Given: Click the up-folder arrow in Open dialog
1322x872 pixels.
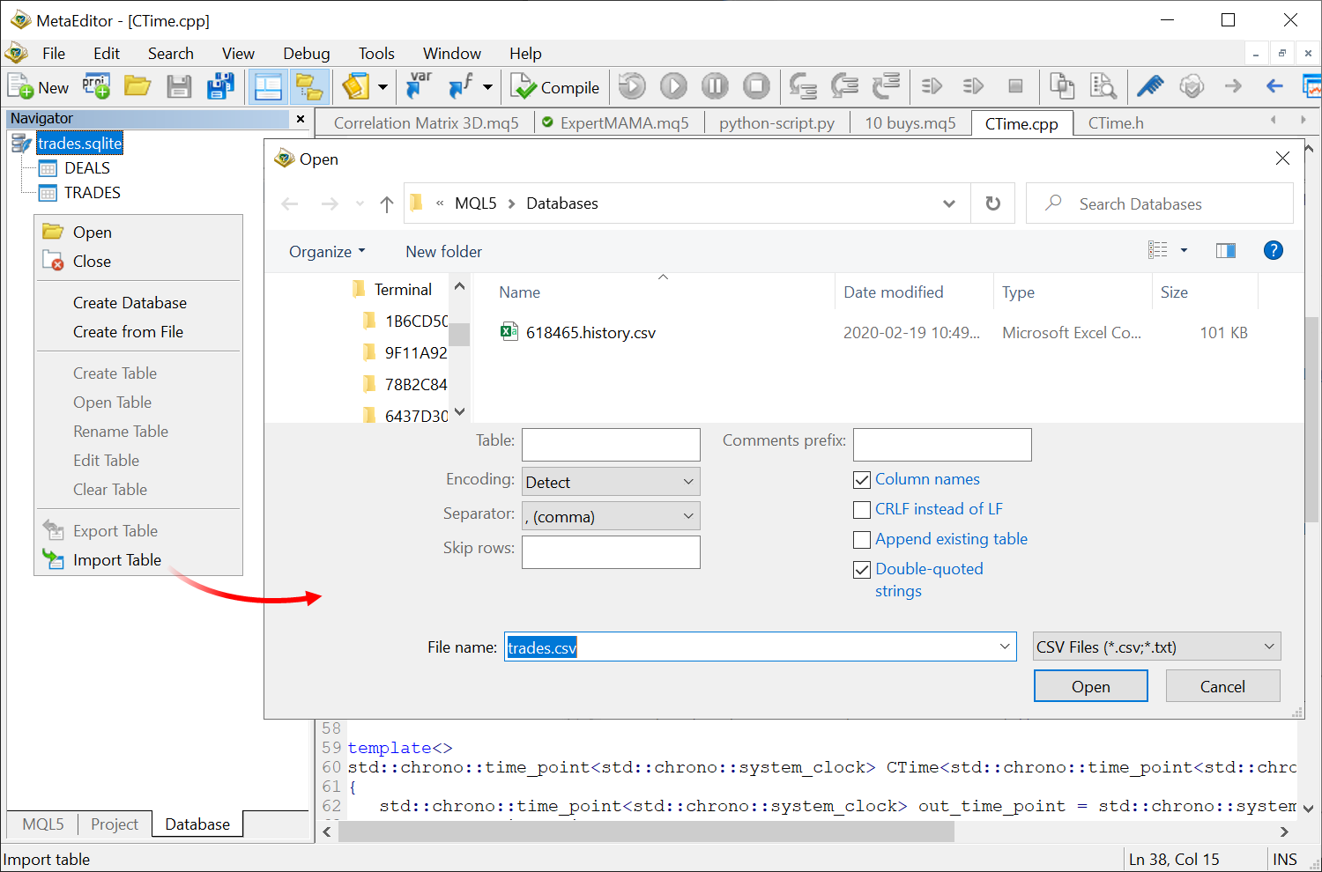Looking at the screenshot, I should pyautogui.click(x=386, y=204).
